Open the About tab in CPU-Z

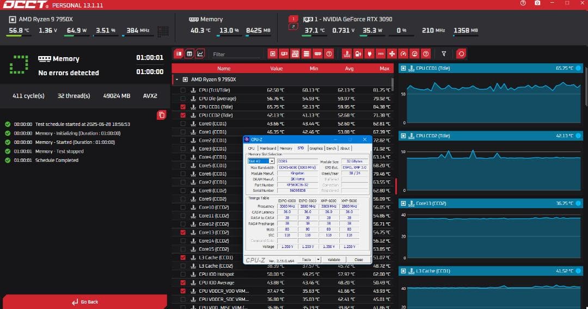pos(345,148)
